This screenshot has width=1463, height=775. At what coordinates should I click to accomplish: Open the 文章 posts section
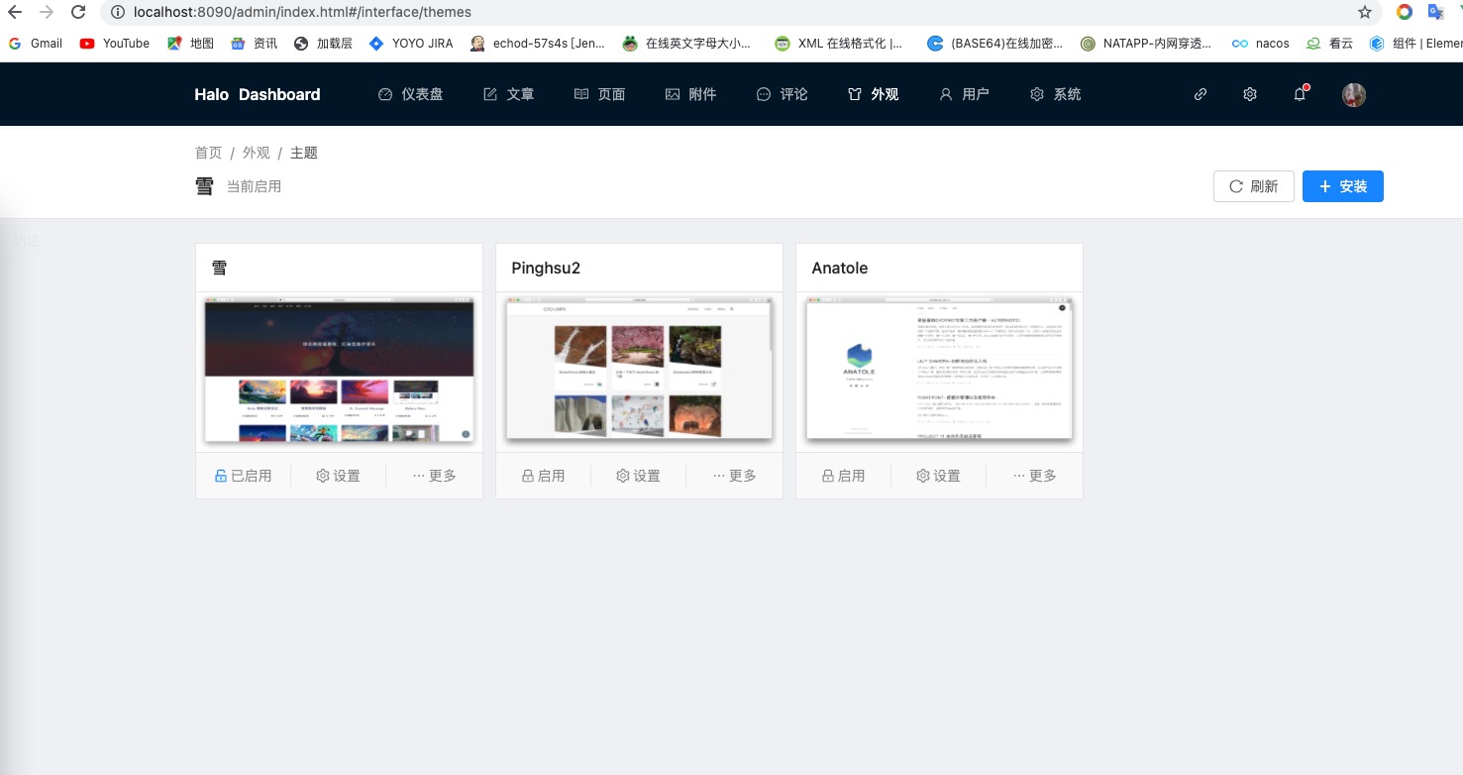point(508,94)
